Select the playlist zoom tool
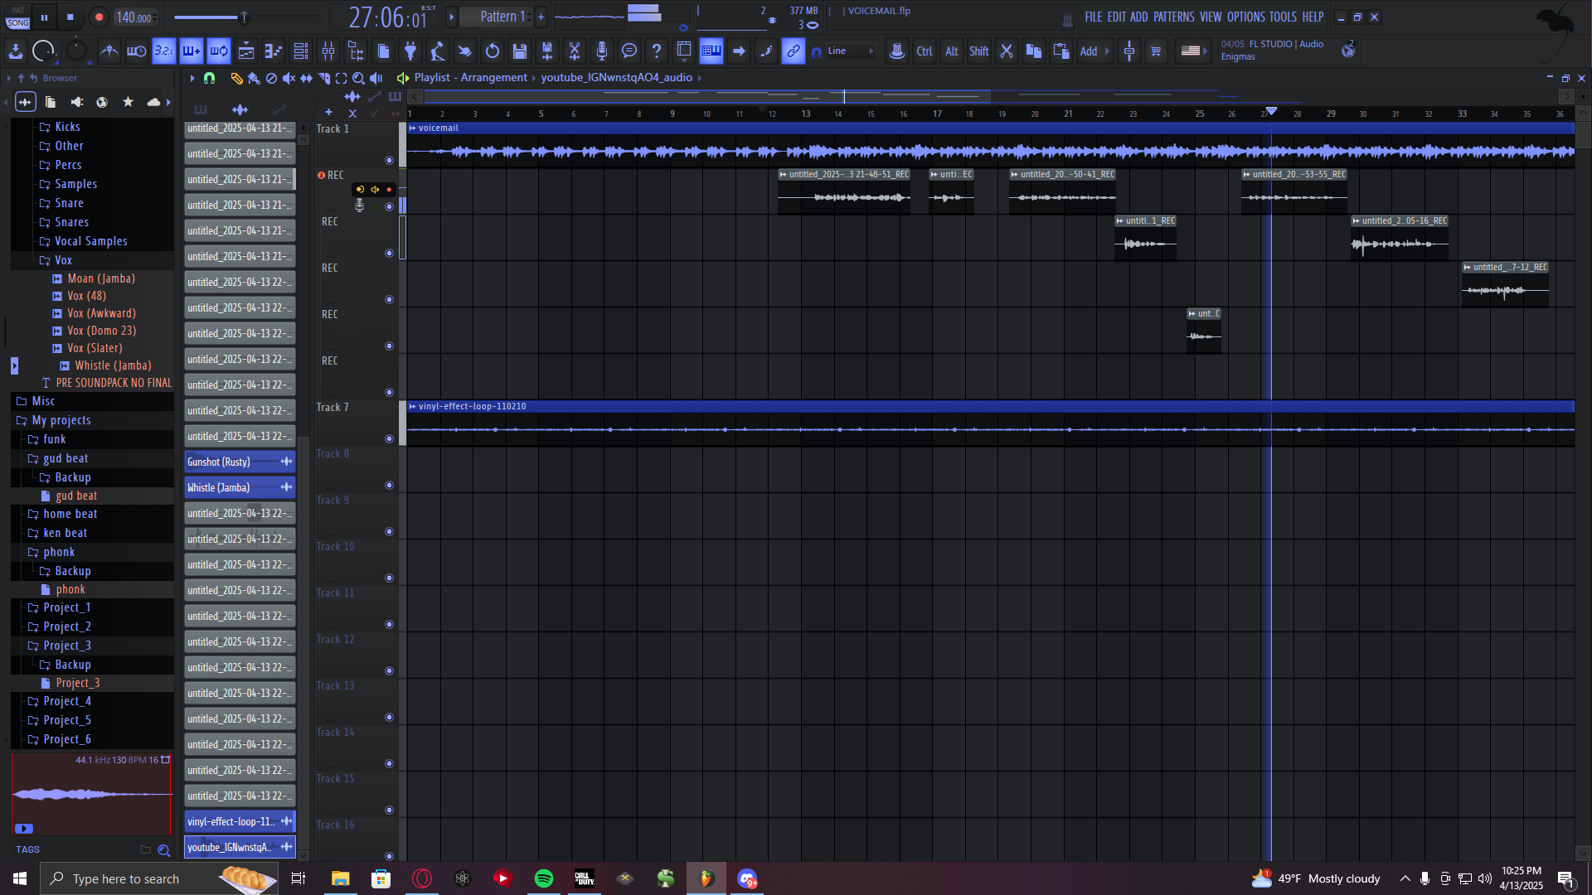This screenshot has height=895, width=1592. tap(358, 78)
